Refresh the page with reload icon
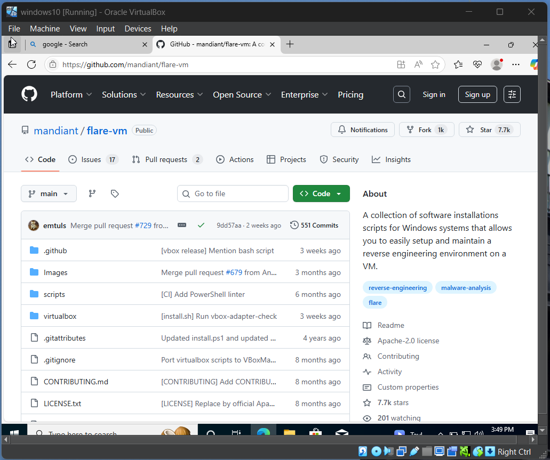 [31, 64]
